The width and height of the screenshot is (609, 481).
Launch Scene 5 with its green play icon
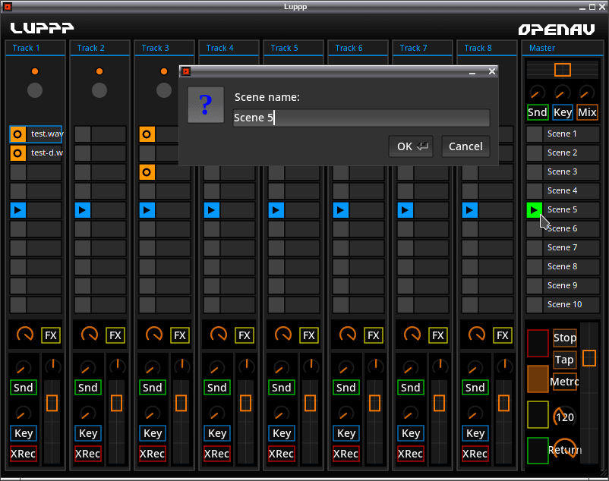pyautogui.click(x=534, y=210)
